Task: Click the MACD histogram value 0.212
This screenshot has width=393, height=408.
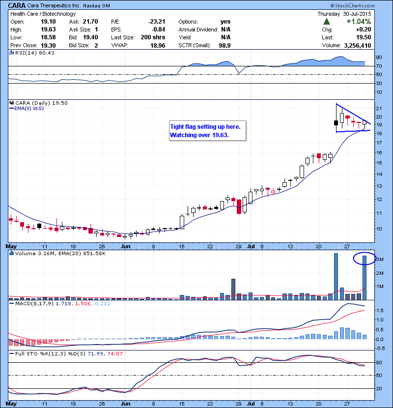Action: [x=103, y=304]
